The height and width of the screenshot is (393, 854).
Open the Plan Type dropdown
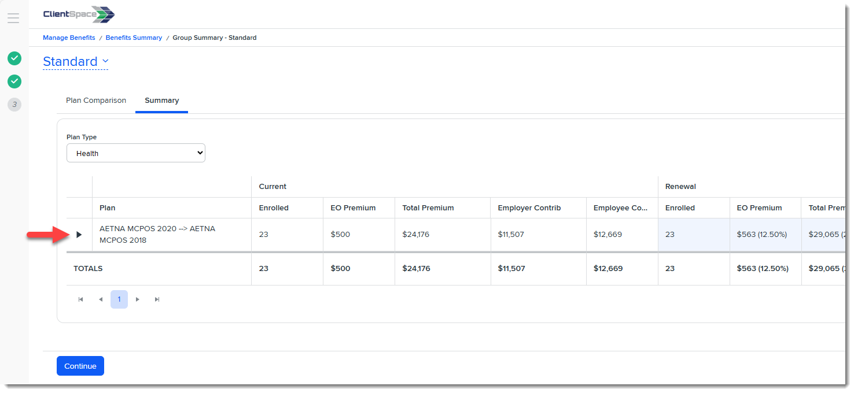pos(136,153)
